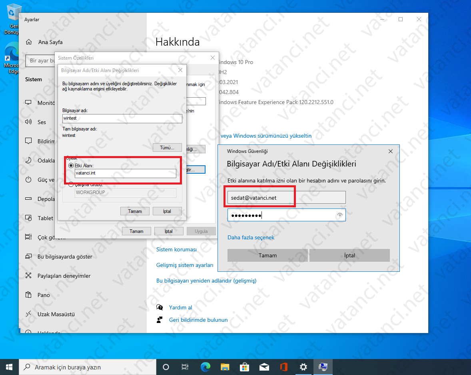Image resolution: width=471 pixels, height=375 pixels.
Task: Launch Microsoft Edge from the taskbar
Action: pos(205,367)
